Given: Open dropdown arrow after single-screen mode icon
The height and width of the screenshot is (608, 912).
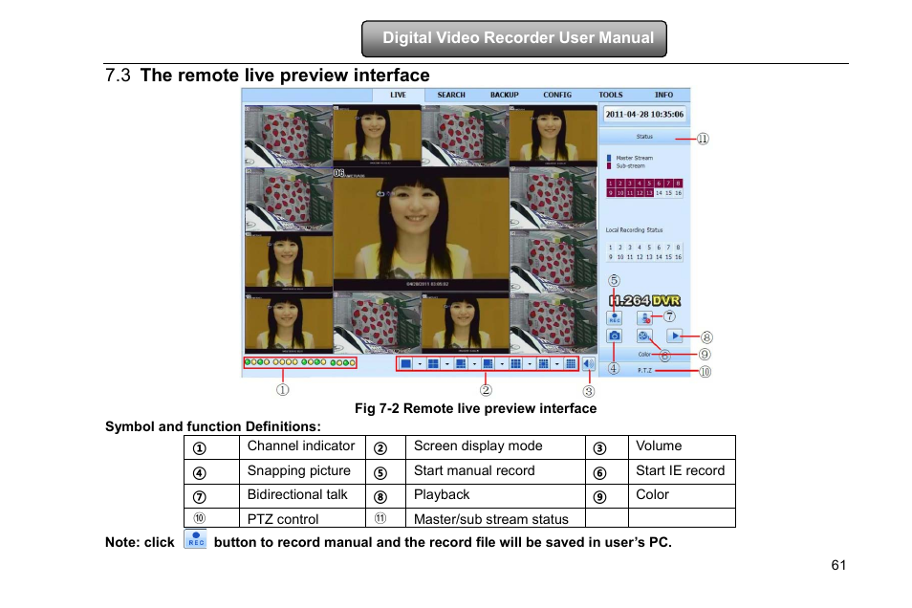Looking at the screenshot, I should [x=420, y=363].
